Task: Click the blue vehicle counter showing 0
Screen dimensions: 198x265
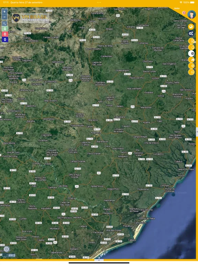Action: click(5, 40)
